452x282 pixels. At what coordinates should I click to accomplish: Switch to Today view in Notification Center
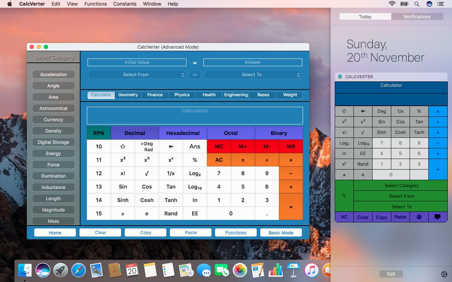click(365, 17)
